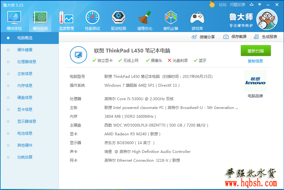Screen dimensions: 284x190
Task: Click the AMD Radeon R5 M240 value
Action: click(132, 134)
